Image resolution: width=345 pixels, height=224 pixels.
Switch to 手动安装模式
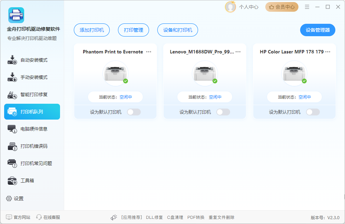(x=32, y=77)
